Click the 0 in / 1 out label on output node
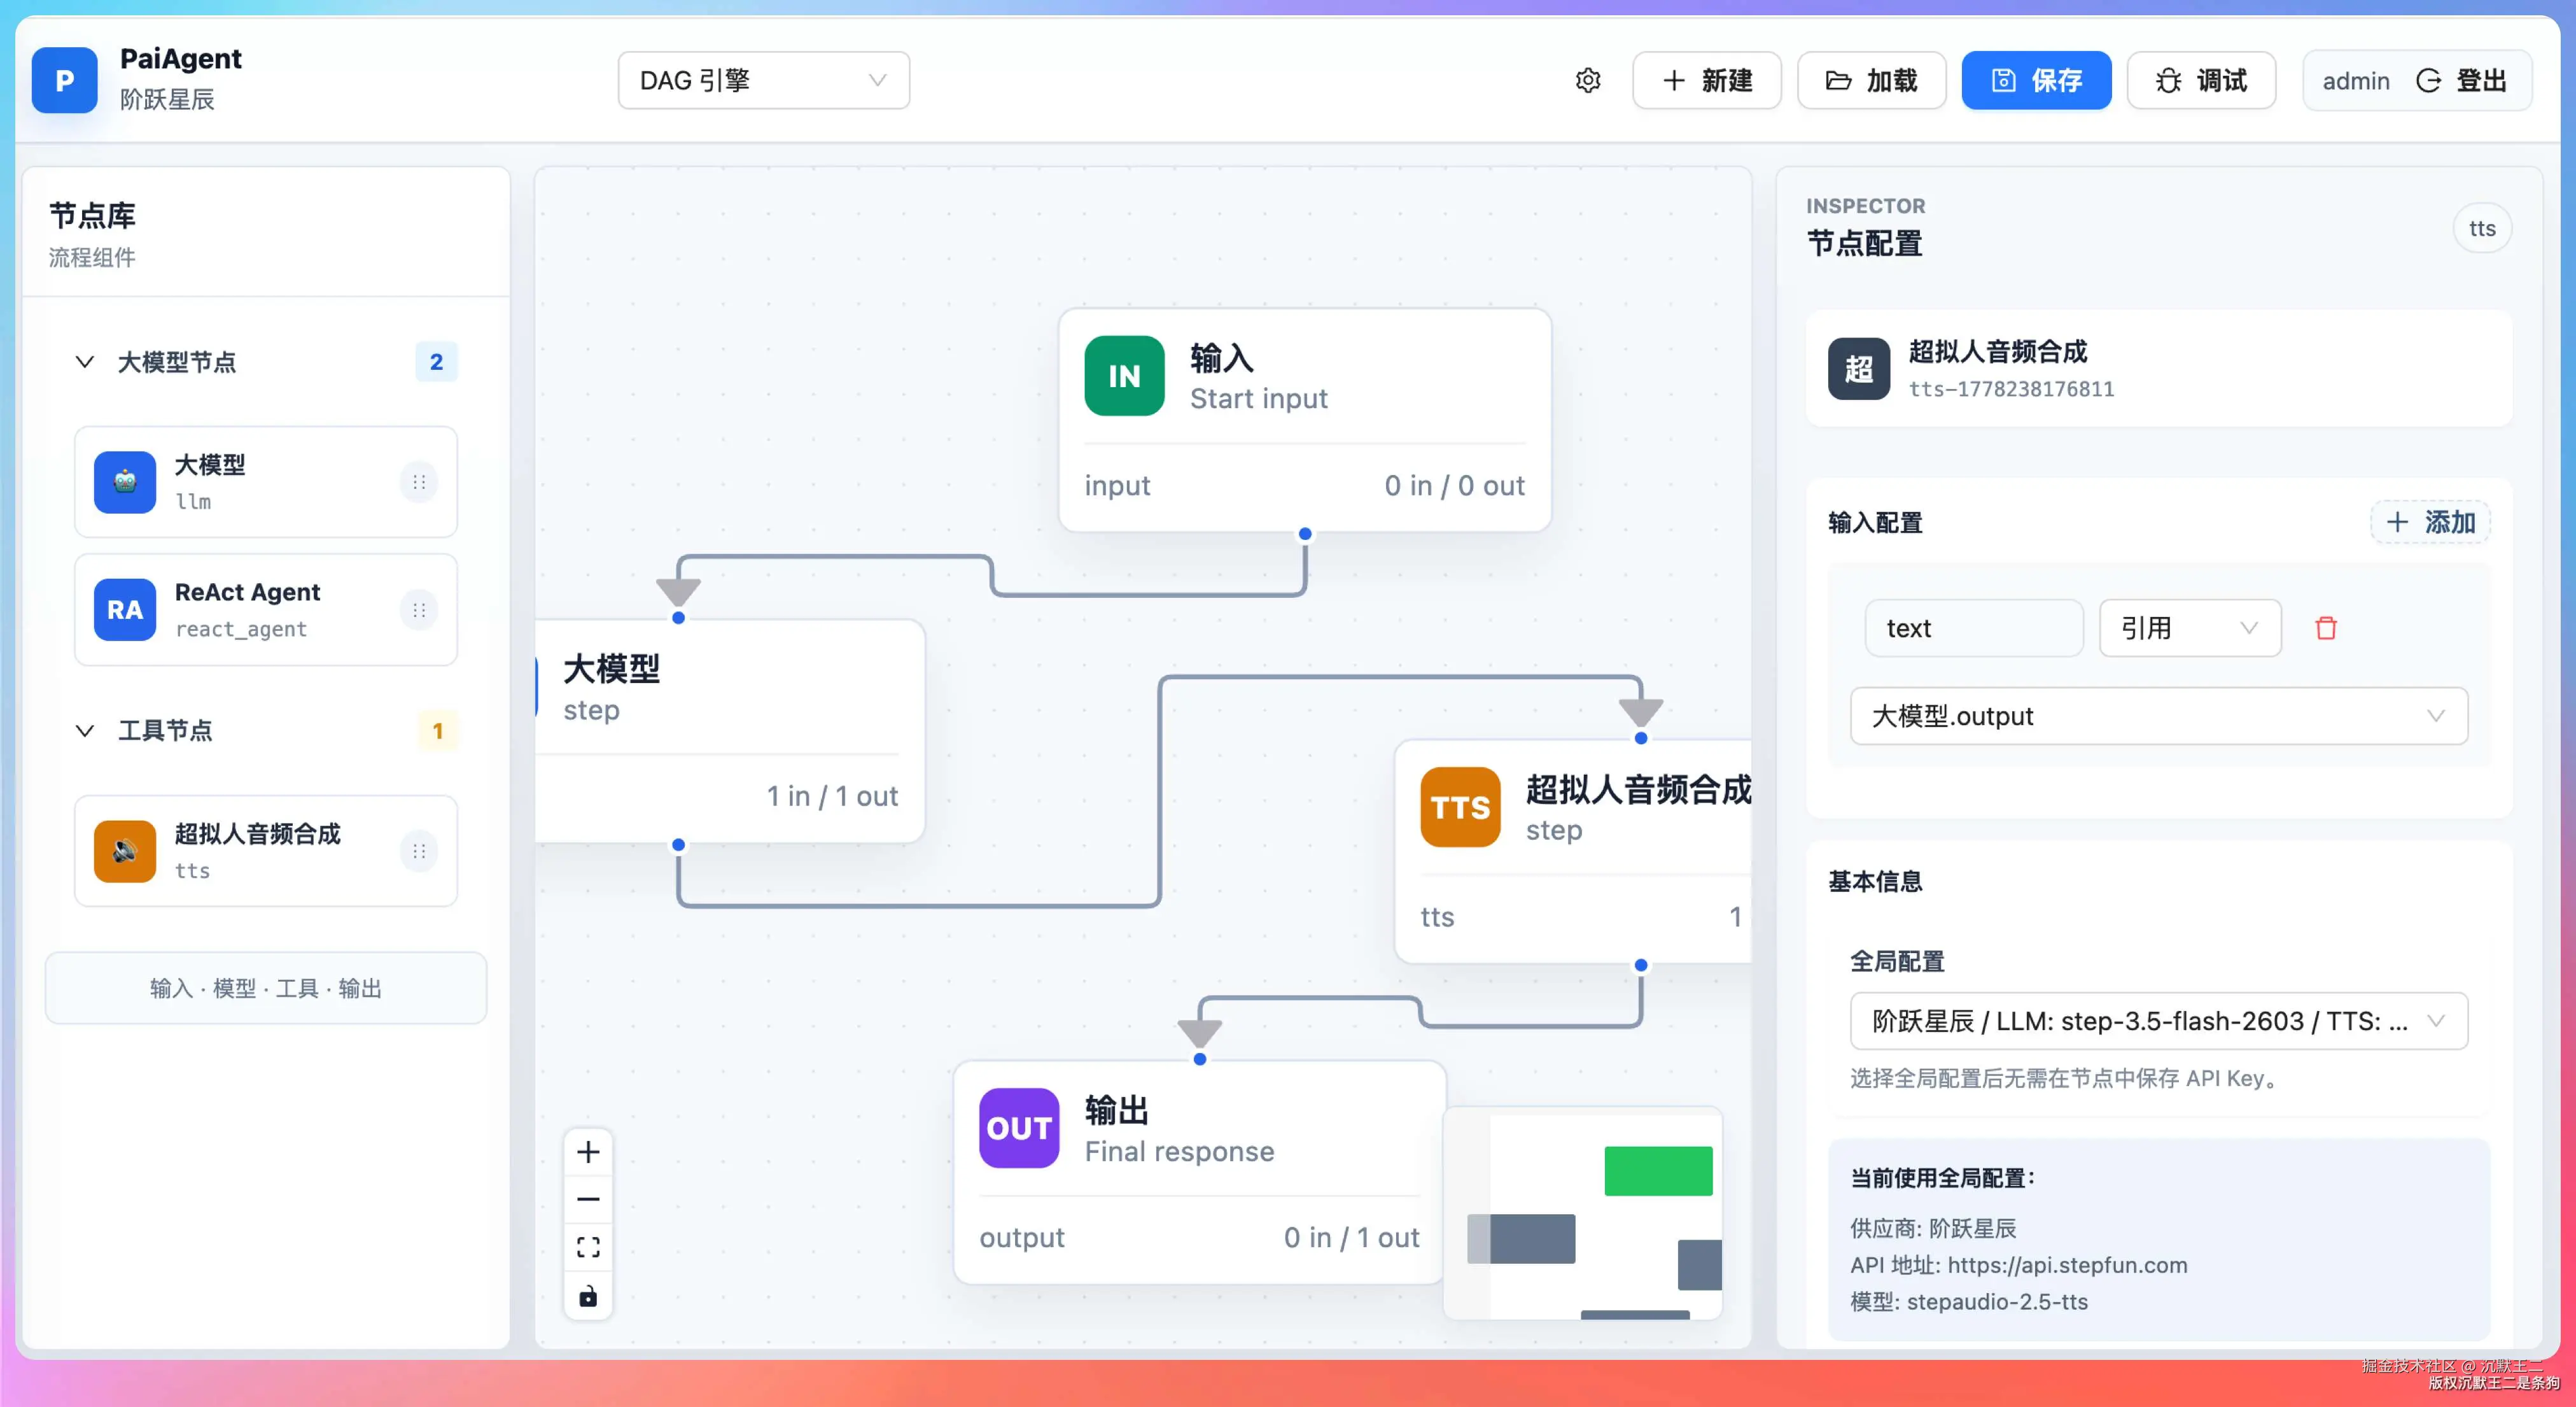This screenshot has height=1407, width=2576. 1351,1237
